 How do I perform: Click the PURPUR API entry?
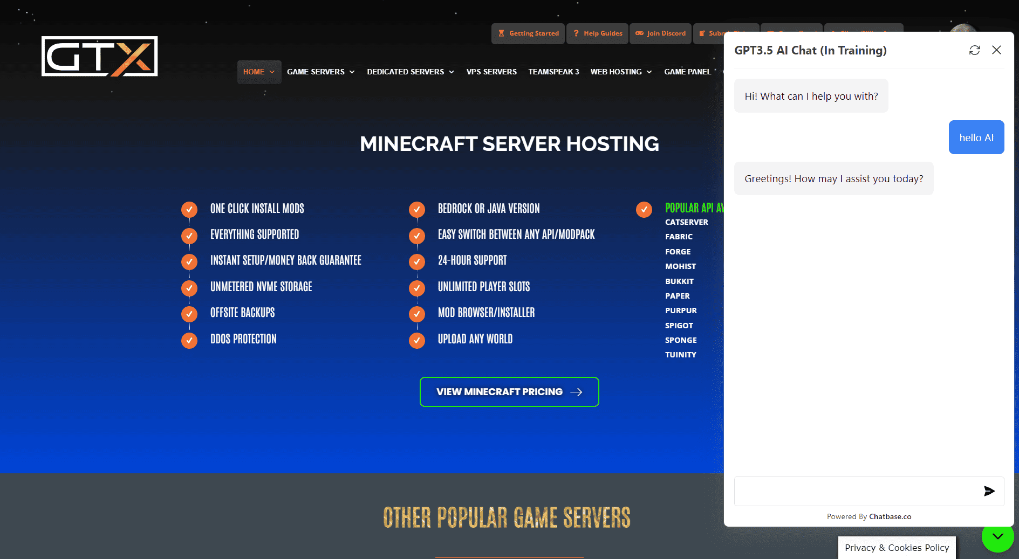tap(681, 310)
